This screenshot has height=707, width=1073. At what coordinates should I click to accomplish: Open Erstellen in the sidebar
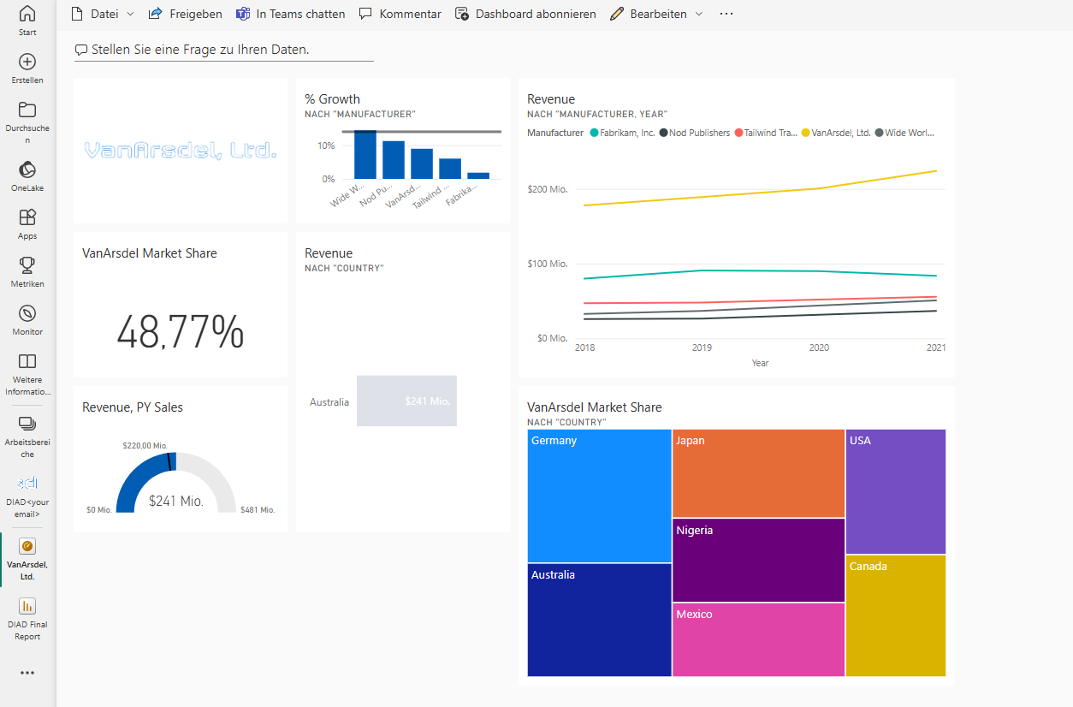pos(27,68)
